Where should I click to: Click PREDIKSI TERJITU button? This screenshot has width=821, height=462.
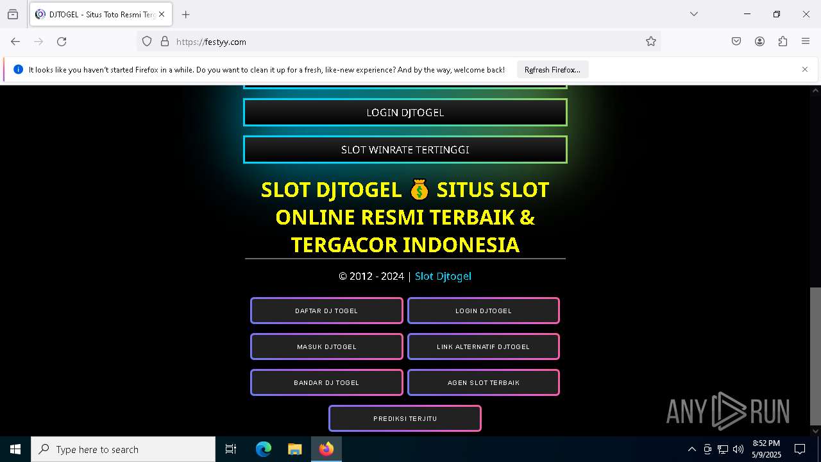pyautogui.click(x=405, y=418)
